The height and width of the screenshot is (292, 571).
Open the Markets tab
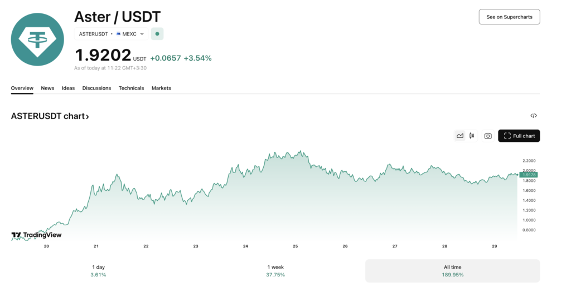coord(161,88)
